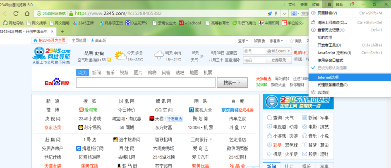Click the Baidu logo beside the search box
The image size is (391, 168).
(57, 83)
